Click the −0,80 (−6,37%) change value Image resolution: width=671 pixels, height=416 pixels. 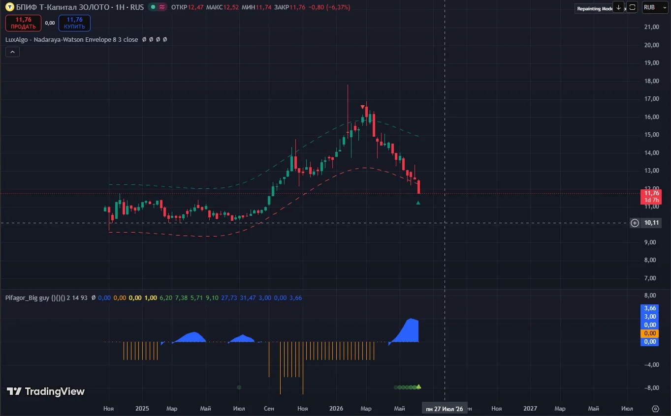(x=329, y=7)
